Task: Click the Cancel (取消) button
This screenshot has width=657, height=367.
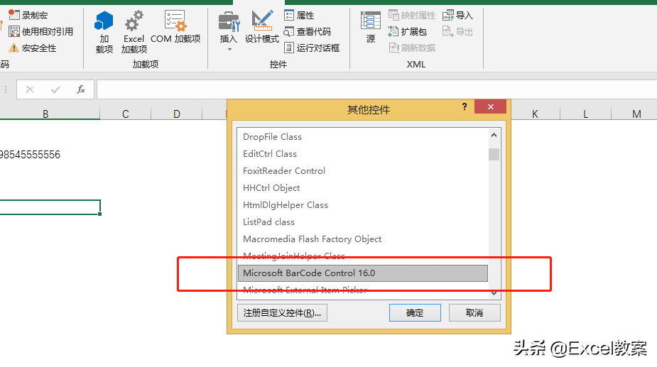Action: (474, 313)
